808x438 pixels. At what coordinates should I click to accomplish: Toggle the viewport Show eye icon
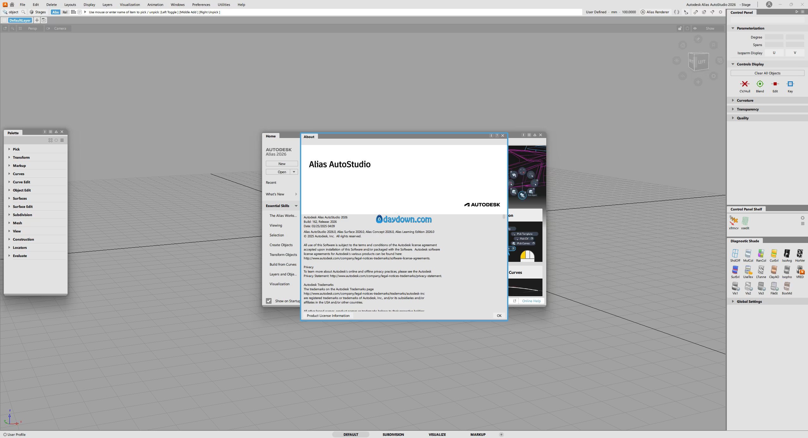click(x=695, y=28)
